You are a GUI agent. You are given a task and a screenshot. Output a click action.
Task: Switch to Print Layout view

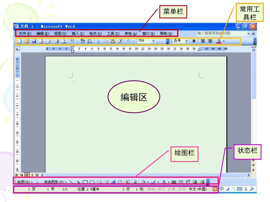[27, 175]
